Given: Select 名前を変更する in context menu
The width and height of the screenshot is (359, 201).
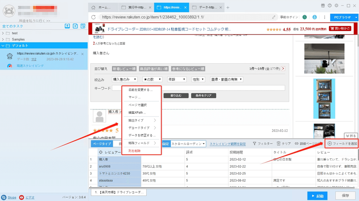Looking at the screenshot, I should click(x=140, y=90).
